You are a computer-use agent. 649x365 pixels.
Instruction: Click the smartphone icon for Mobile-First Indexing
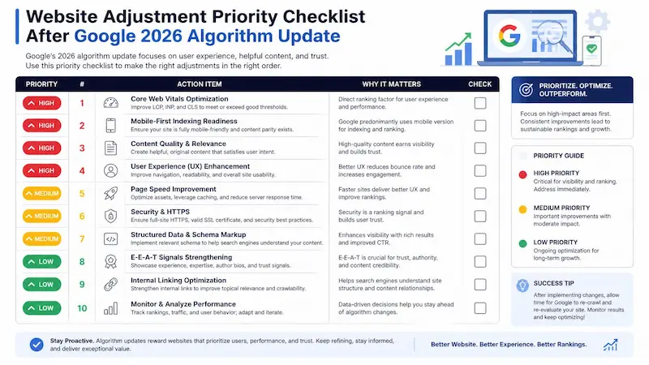110,126
